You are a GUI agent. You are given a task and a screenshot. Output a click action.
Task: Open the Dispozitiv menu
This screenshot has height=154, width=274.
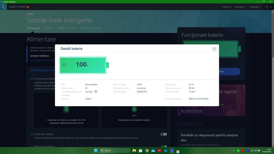pyautogui.click(x=227, y=7)
